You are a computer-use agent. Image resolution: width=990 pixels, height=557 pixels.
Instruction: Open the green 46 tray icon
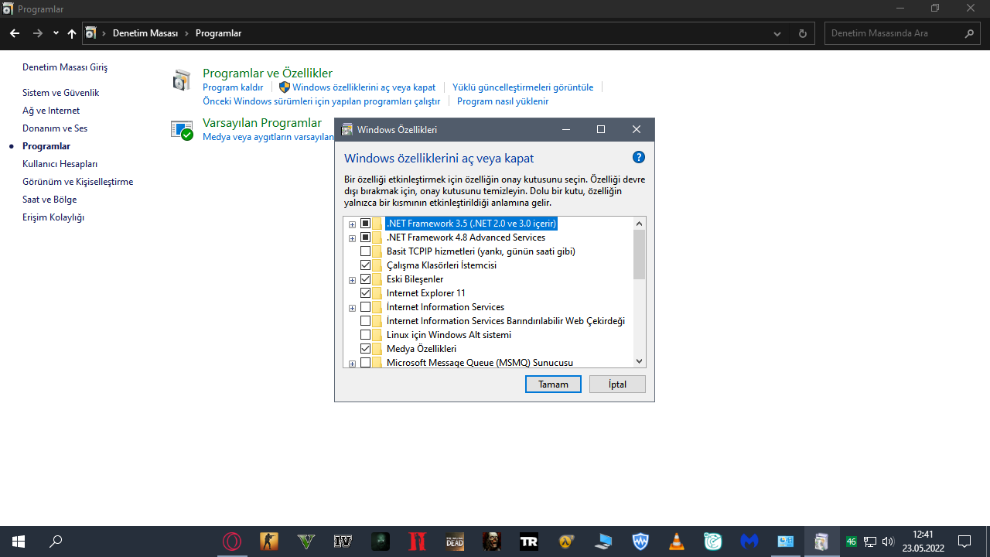pyautogui.click(x=852, y=542)
